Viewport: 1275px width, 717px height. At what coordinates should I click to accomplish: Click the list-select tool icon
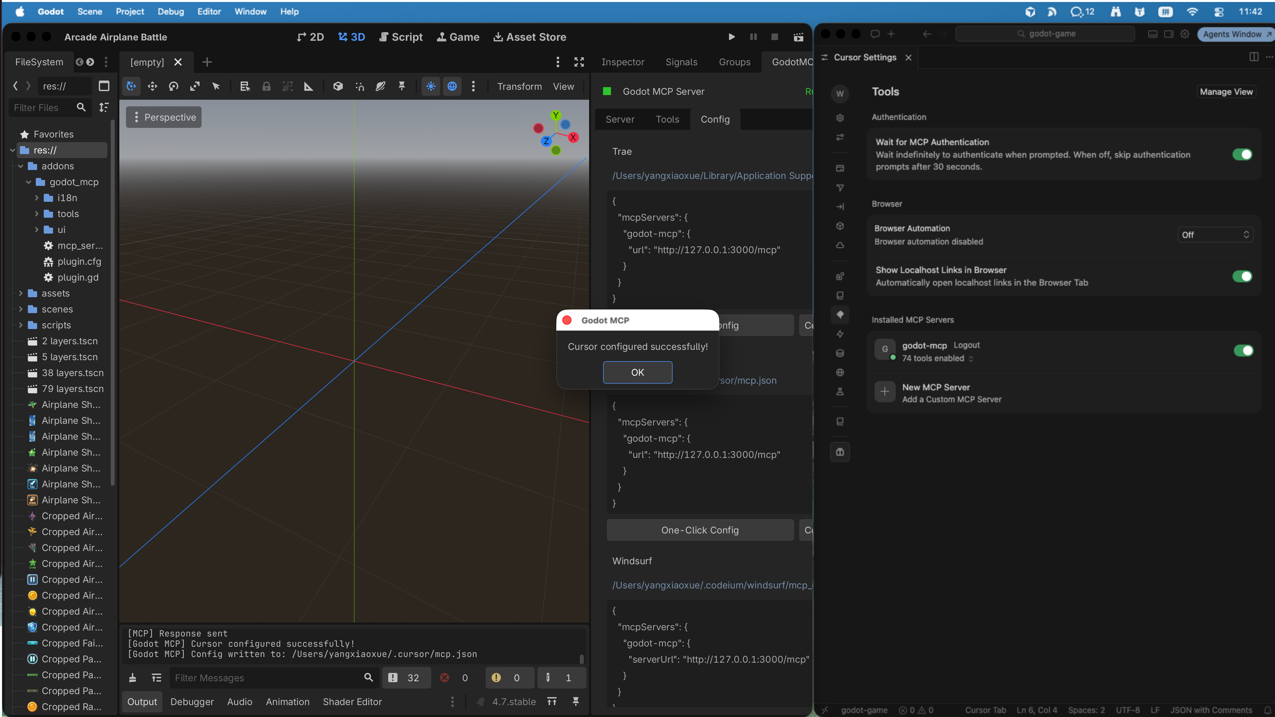pyautogui.click(x=245, y=86)
